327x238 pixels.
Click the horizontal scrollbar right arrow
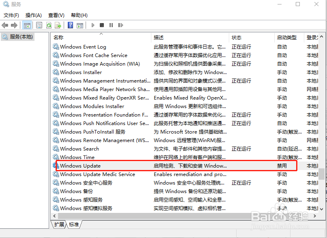click(x=315, y=216)
